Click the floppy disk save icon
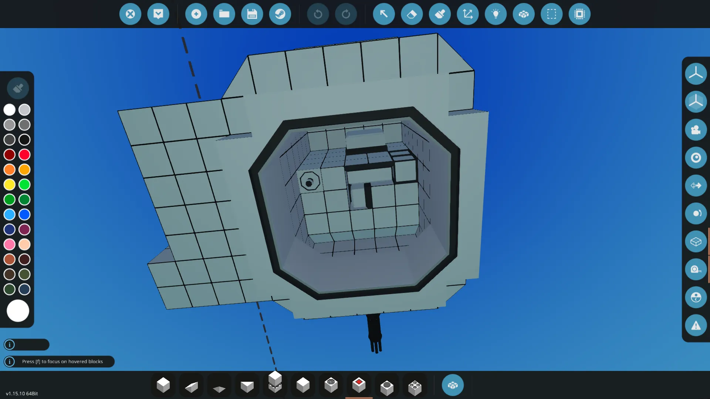 [x=252, y=14]
